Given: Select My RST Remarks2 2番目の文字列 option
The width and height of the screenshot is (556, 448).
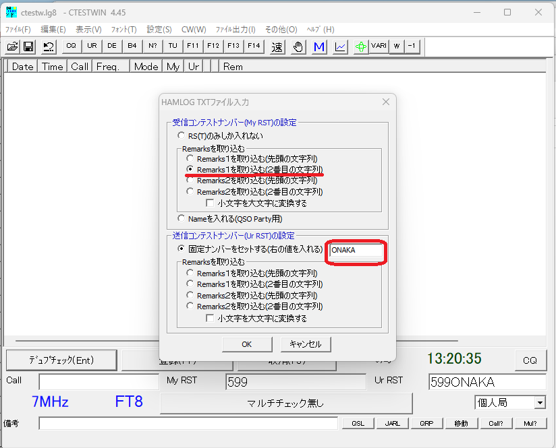Looking at the screenshot, I should (190, 191).
